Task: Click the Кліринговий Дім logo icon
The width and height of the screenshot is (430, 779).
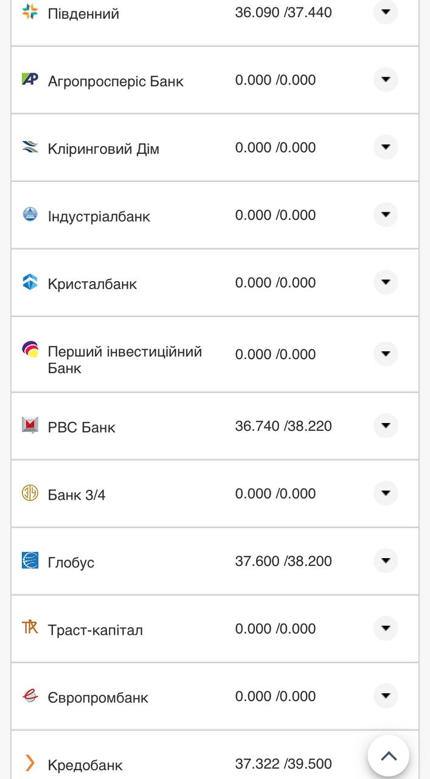Action: click(x=30, y=147)
